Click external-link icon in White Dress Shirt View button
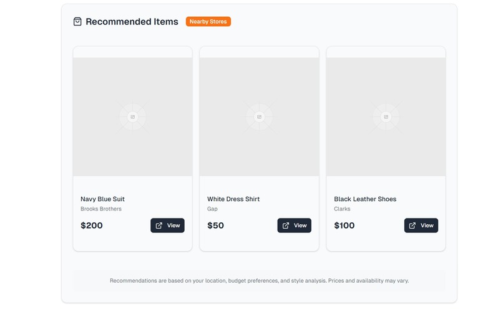503x312 pixels. click(x=286, y=225)
